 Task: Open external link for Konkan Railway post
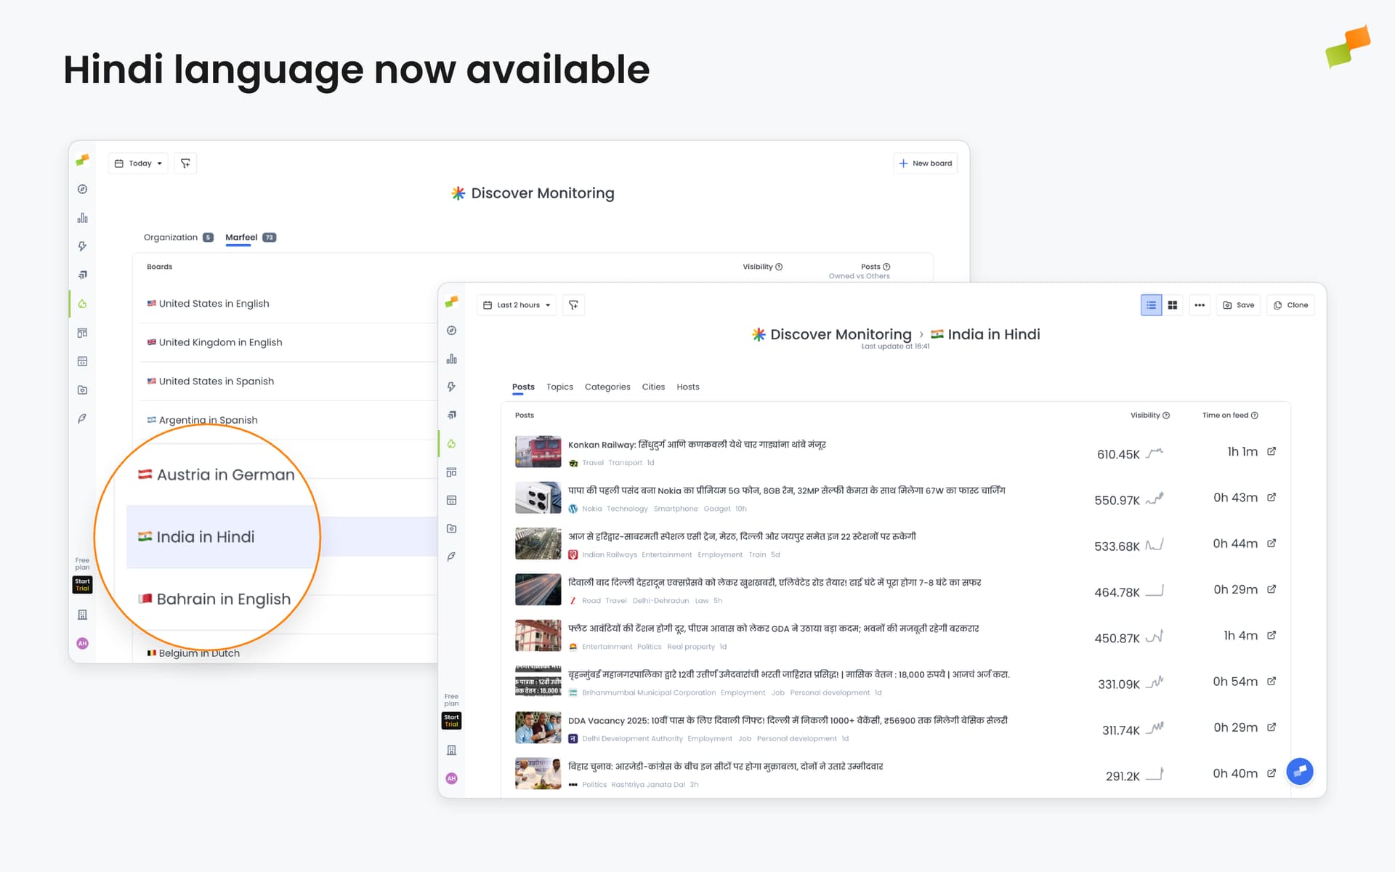point(1271,451)
